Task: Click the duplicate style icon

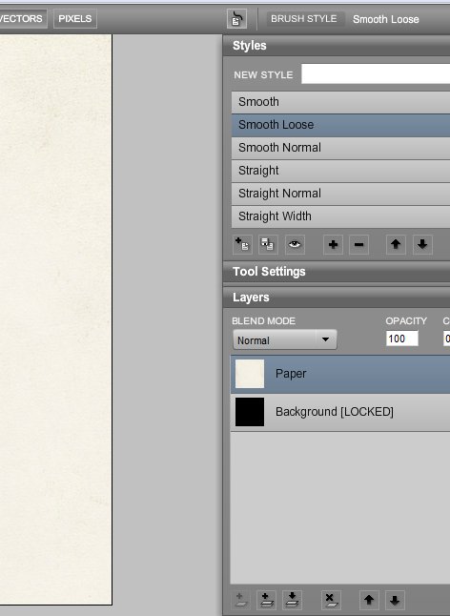Action: (x=268, y=244)
